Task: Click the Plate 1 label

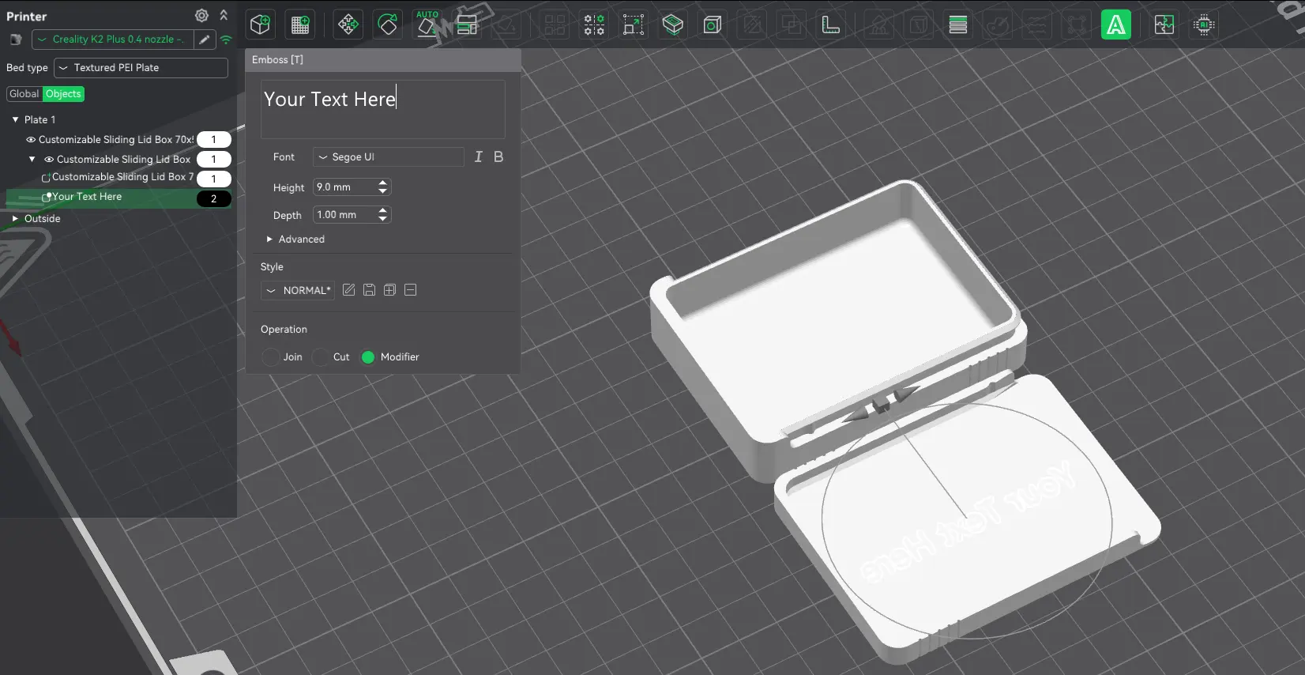Action: (39, 120)
